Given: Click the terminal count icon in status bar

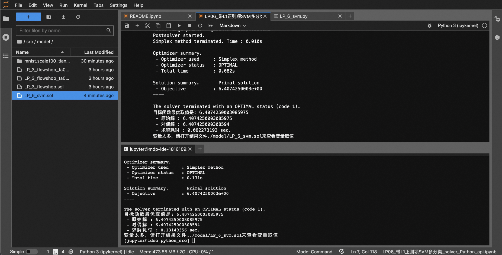Looking at the screenshot, I should 55,252.
